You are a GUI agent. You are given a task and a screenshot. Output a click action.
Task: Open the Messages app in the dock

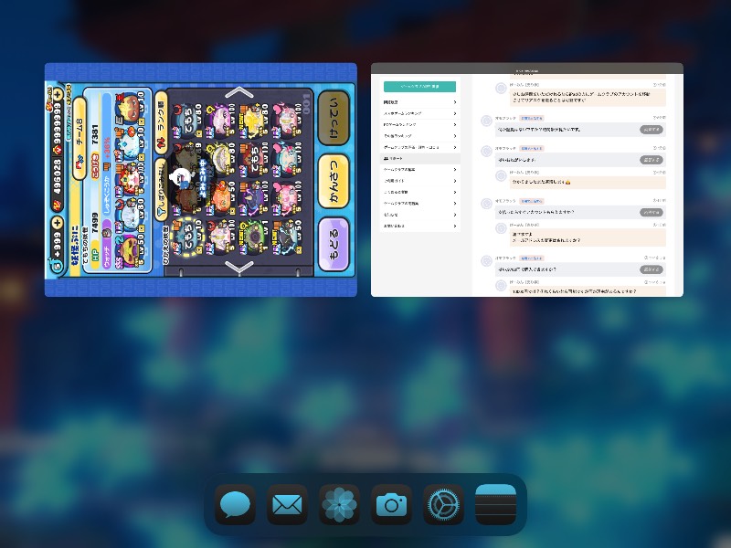235,505
